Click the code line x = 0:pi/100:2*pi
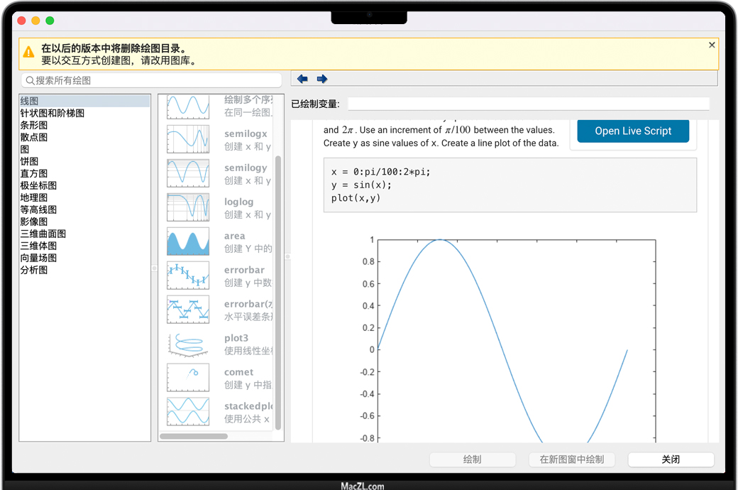Image resolution: width=738 pixels, height=490 pixels. coord(381,172)
